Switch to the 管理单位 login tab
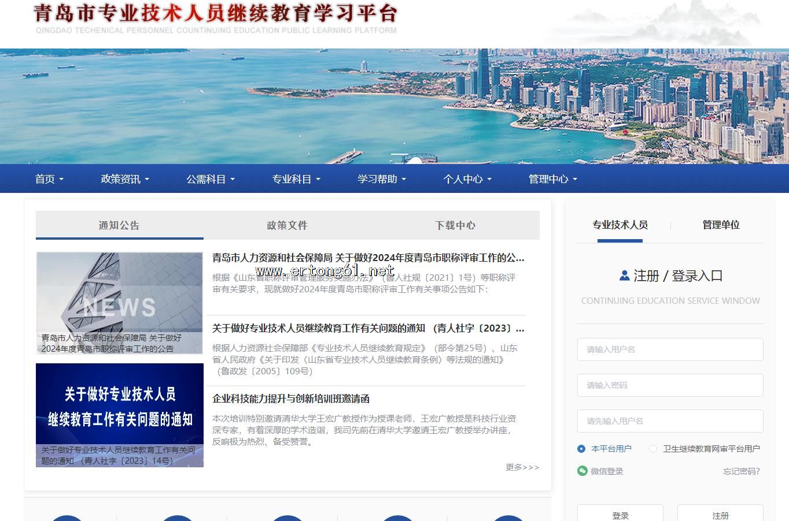Image resolution: width=789 pixels, height=521 pixels. click(x=721, y=225)
